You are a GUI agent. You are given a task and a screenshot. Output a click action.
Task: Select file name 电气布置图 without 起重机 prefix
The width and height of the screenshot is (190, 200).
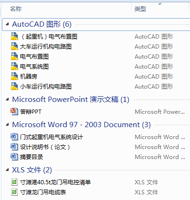pos(34,57)
